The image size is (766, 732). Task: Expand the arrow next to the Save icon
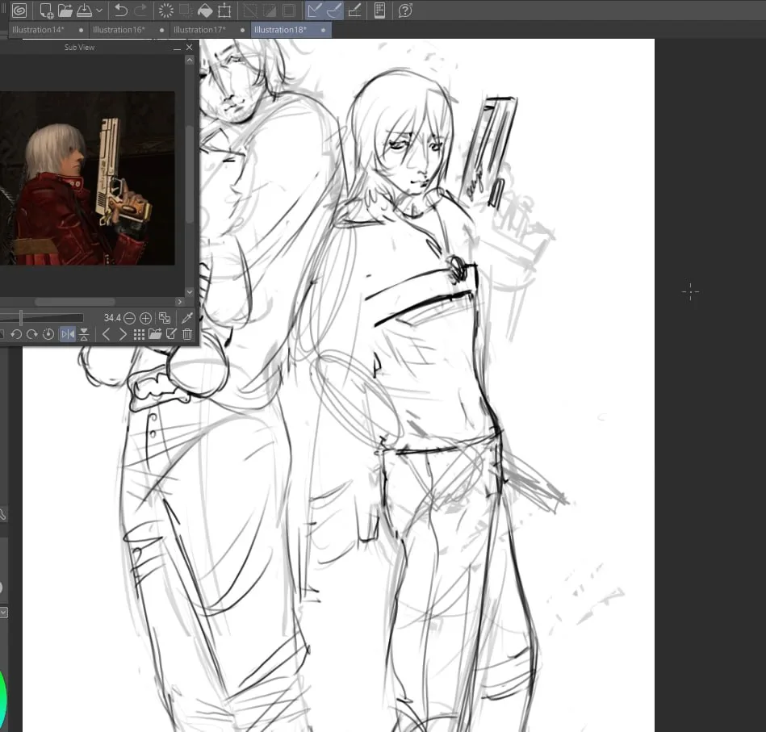click(99, 10)
